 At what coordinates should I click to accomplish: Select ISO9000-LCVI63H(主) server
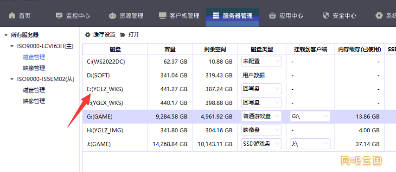(45, 46)
